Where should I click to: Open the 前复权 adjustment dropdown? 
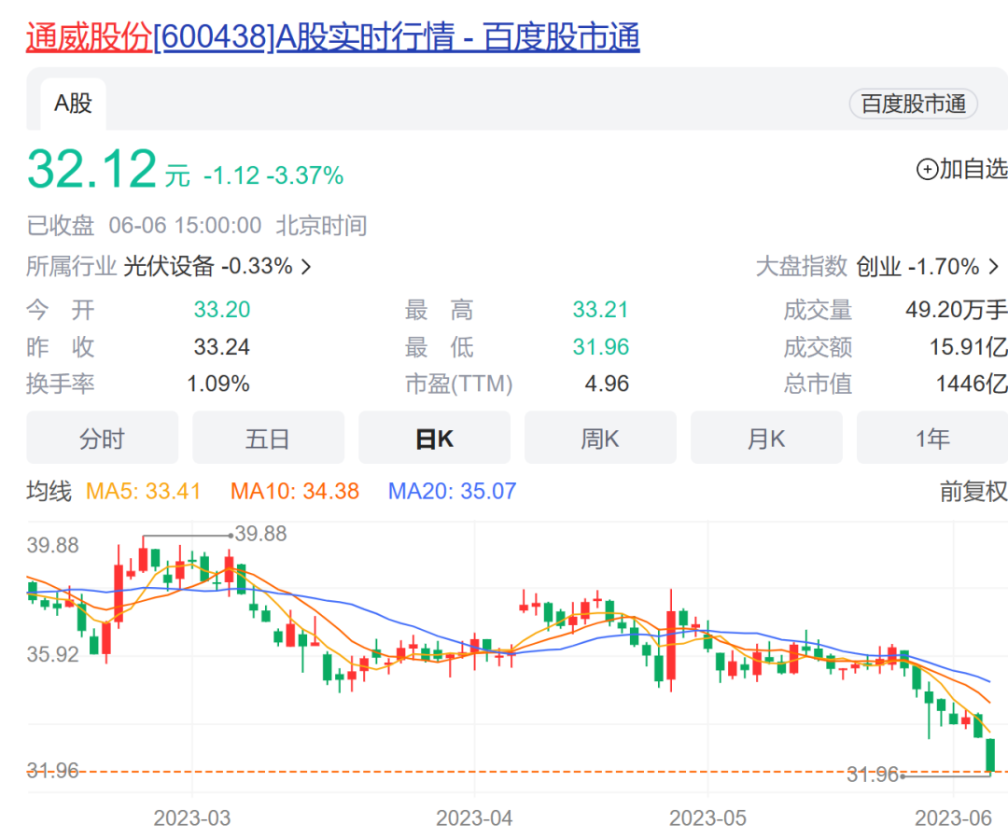[973, 492]
